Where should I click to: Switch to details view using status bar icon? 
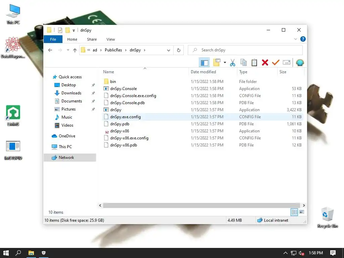tap(294, 212)
